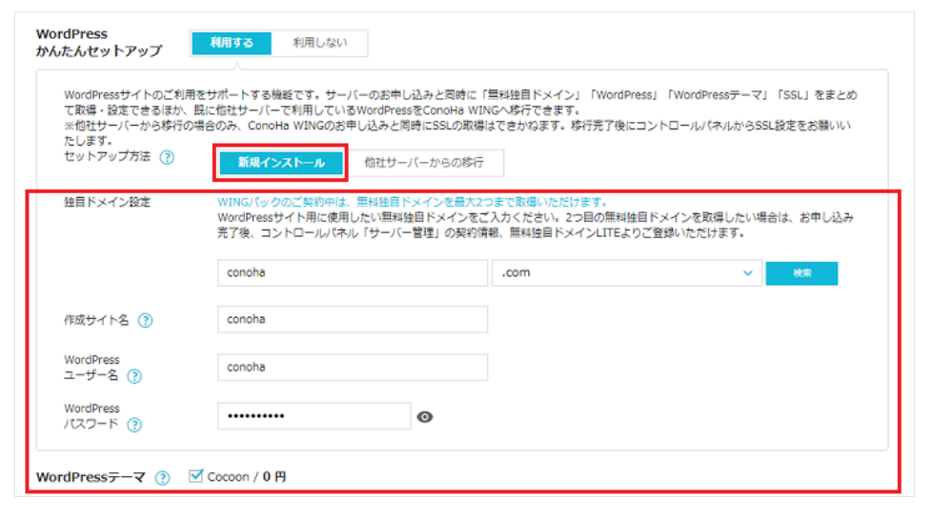Open help for WordPressテーマ
This screenshot has width=931, height=518.
click(x=162, y=478)
